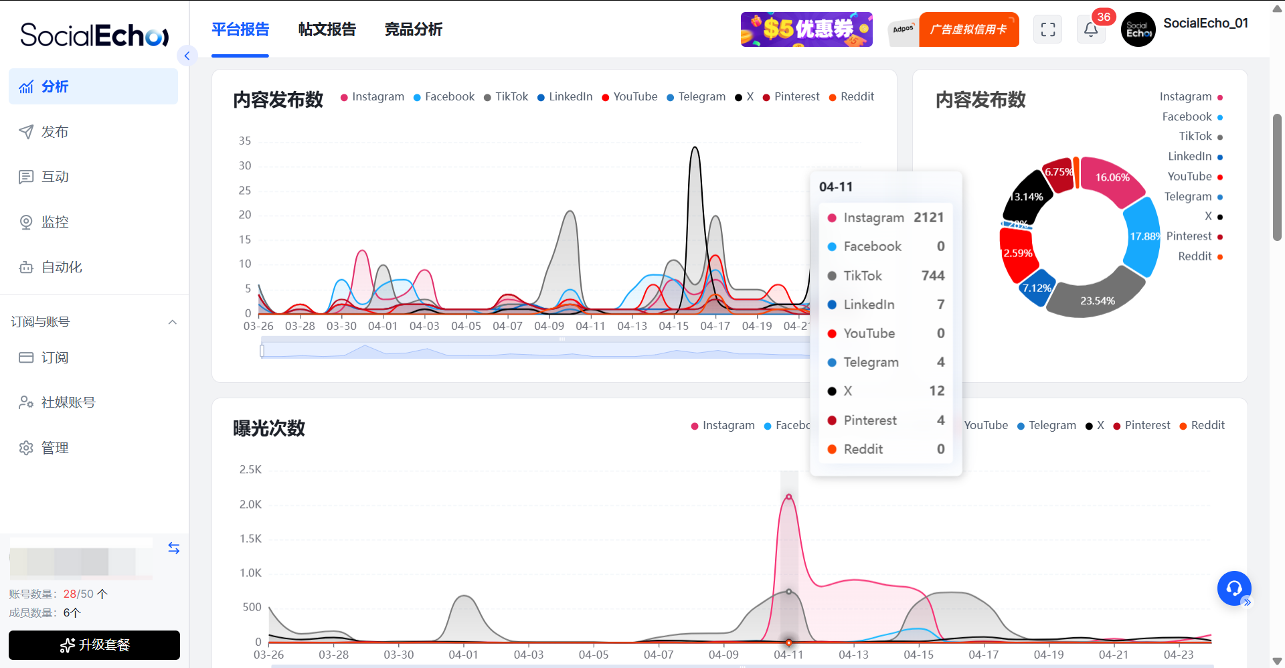
Task: Click the dark blue 7.12% donut slice
Action: click(1036, 288)
